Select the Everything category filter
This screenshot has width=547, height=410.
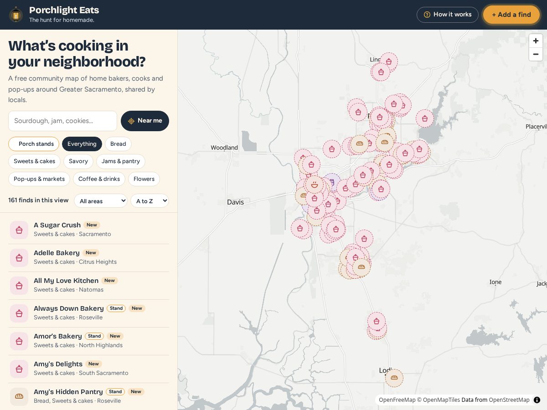pos(82,144)
